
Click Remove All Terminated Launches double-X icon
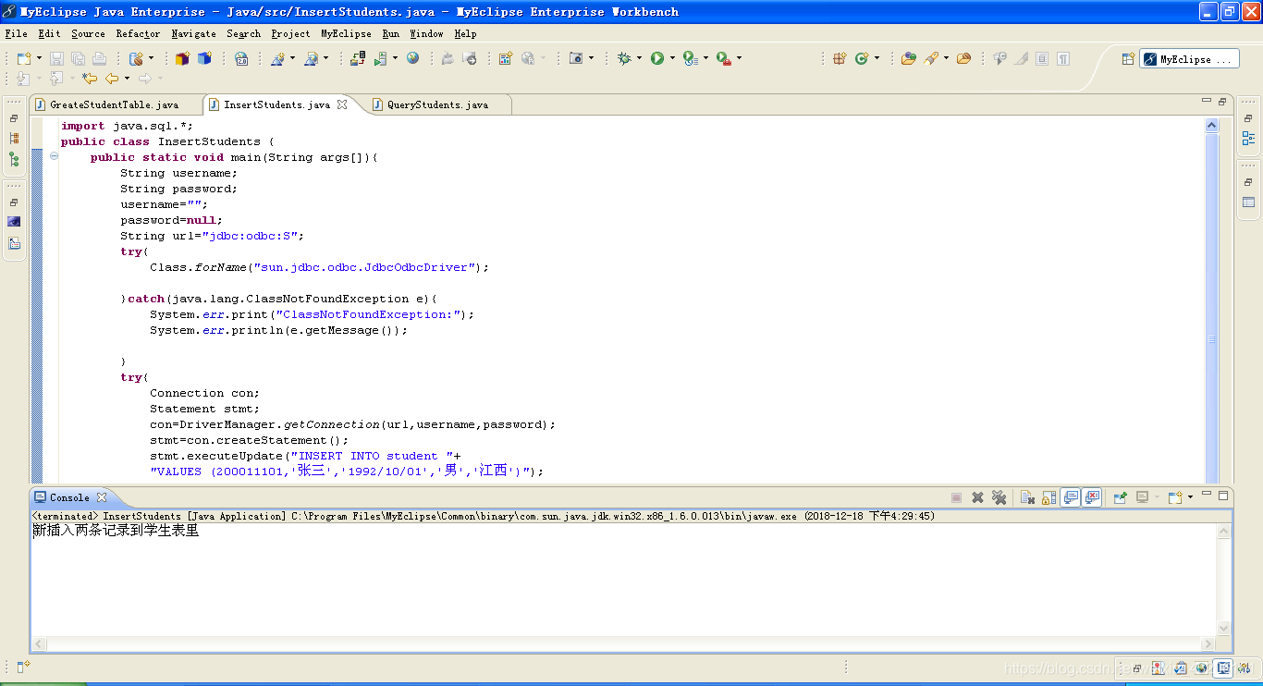999,497
